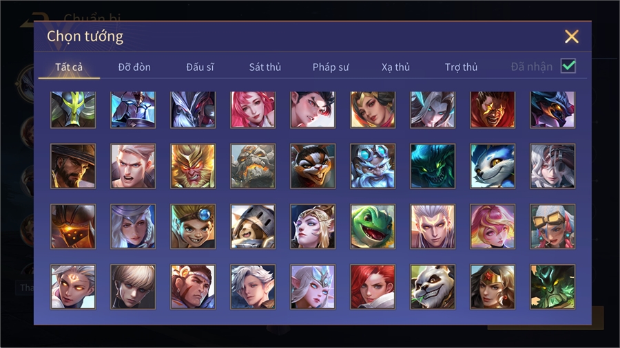This screenshot has width=620, height=348.
Task: Select the red-haired woman hero portrait
Action: [373, 287]
